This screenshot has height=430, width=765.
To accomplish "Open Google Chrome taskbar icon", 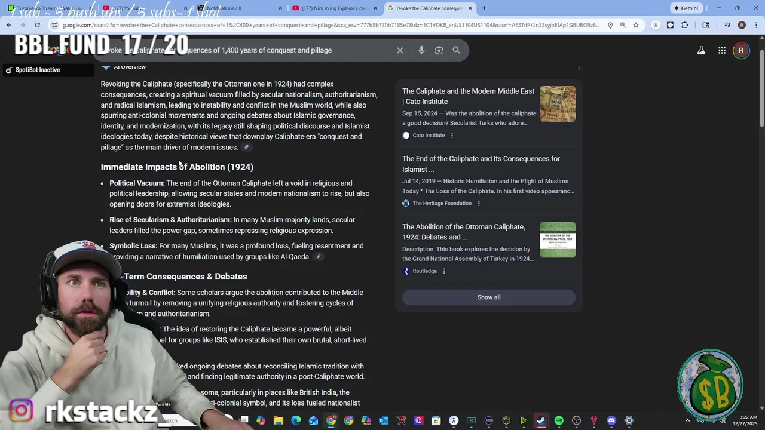I will tap(331, 421).
